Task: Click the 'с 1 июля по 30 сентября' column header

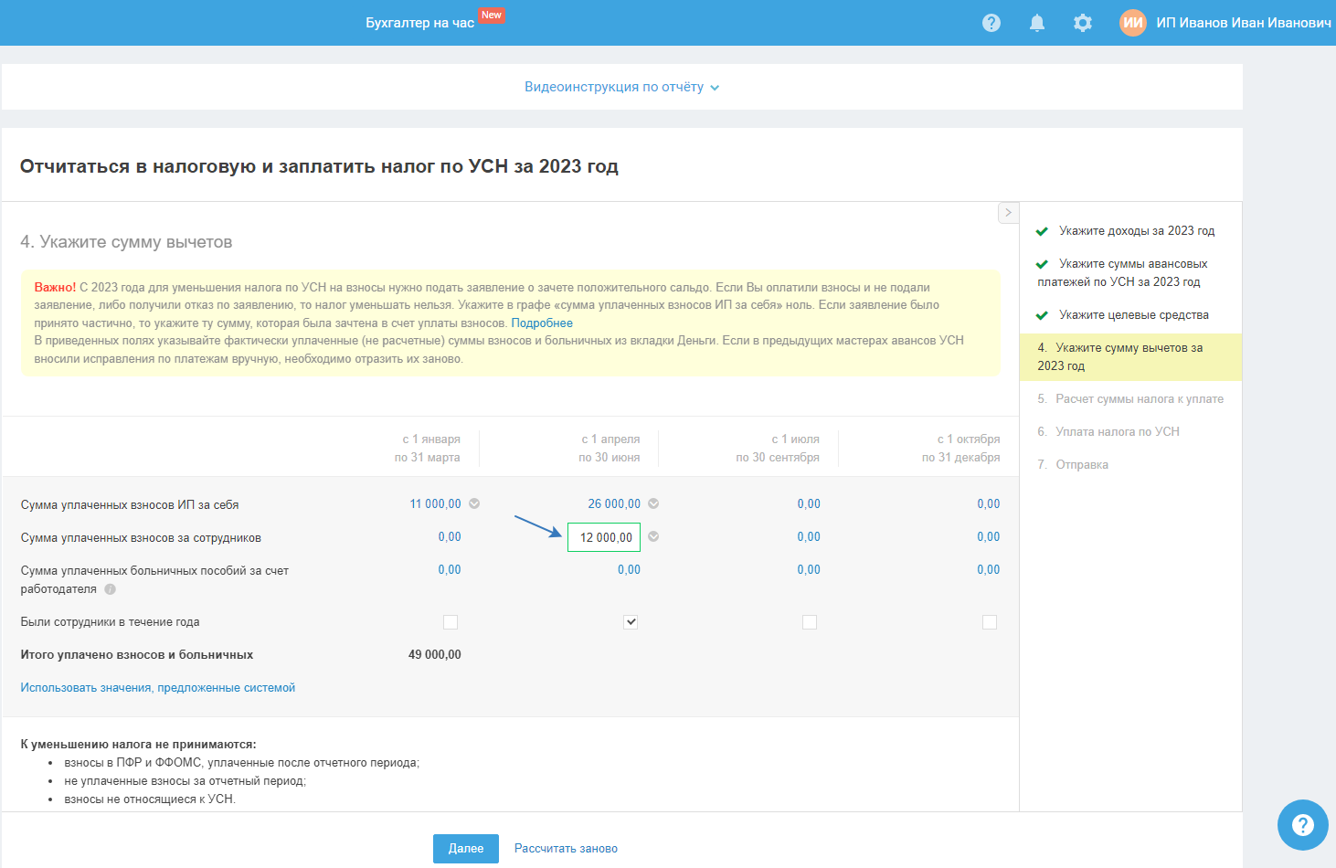Action: (x=778, y=449)
